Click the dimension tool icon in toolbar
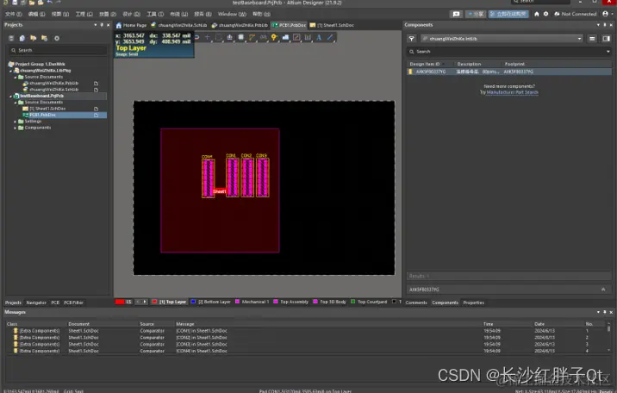Viewport: 617px width, 393px height. pyautogui.click(x=308, y=37)
